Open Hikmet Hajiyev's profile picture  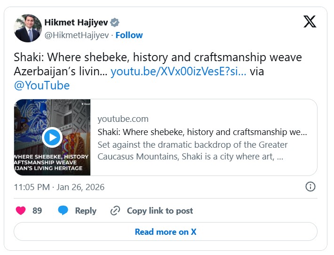pos(28,28)
